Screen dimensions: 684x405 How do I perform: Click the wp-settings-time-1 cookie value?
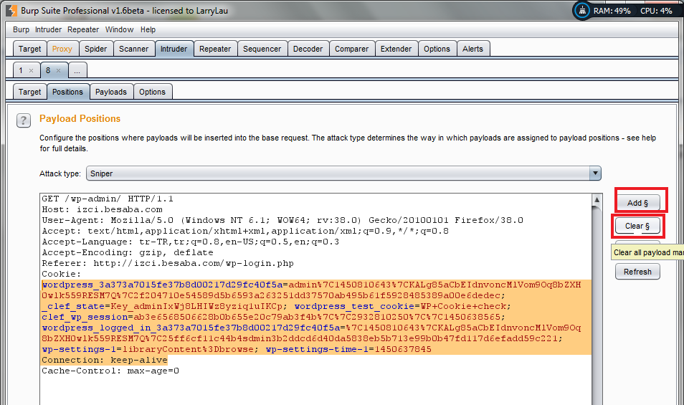click(403, 349)
